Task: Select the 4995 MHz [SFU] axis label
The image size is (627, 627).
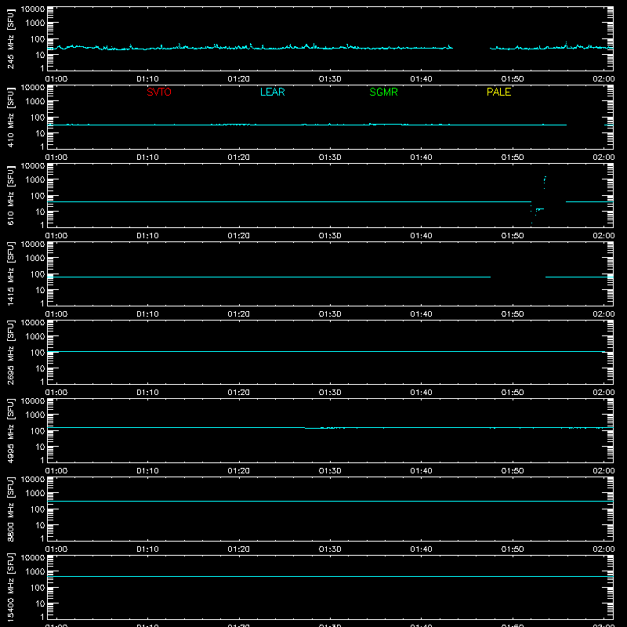Action: point(10,431)
